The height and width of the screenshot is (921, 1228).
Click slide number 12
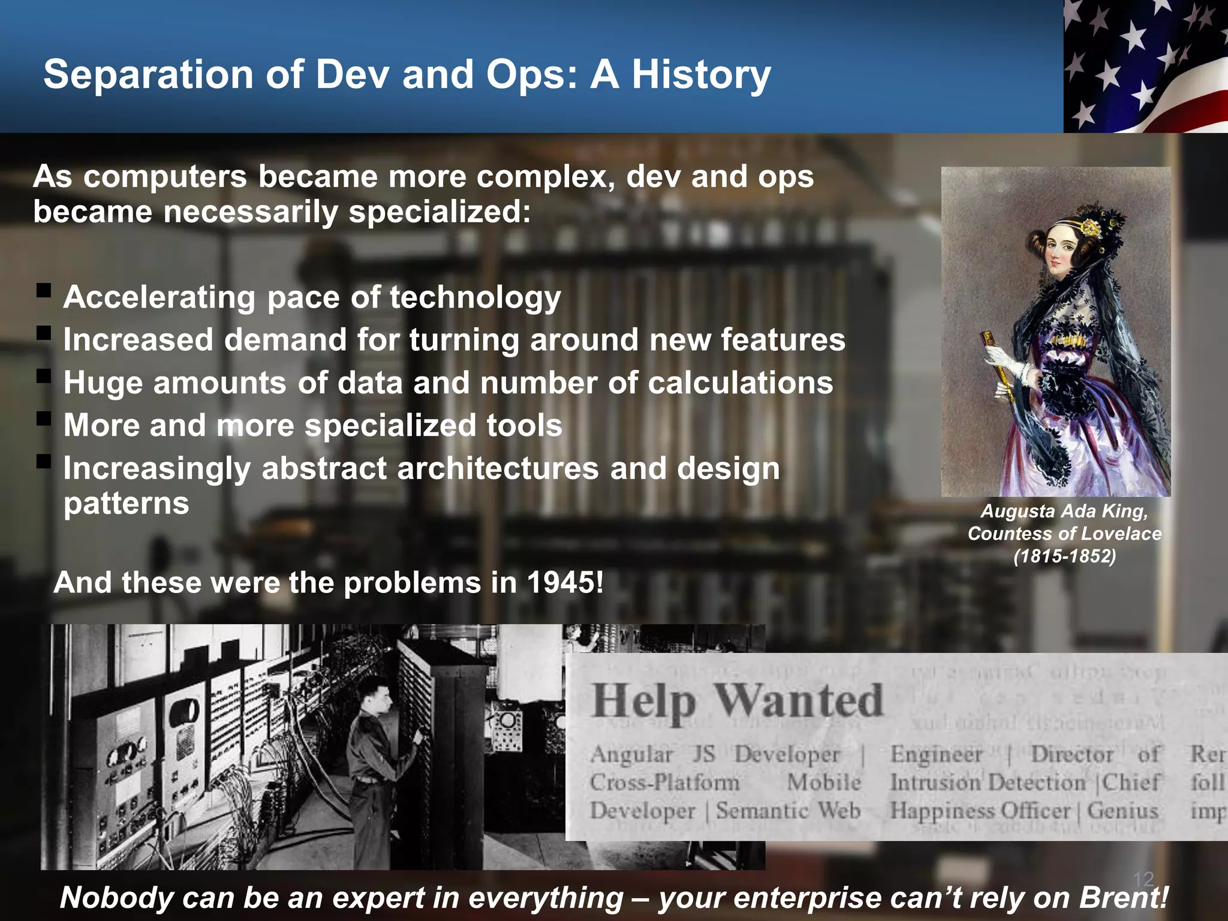pos(1143,879)
